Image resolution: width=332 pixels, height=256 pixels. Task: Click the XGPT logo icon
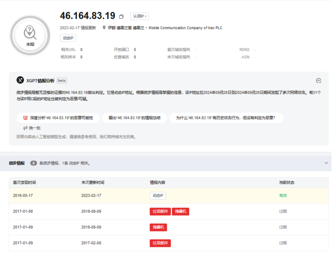coord(20,81)
